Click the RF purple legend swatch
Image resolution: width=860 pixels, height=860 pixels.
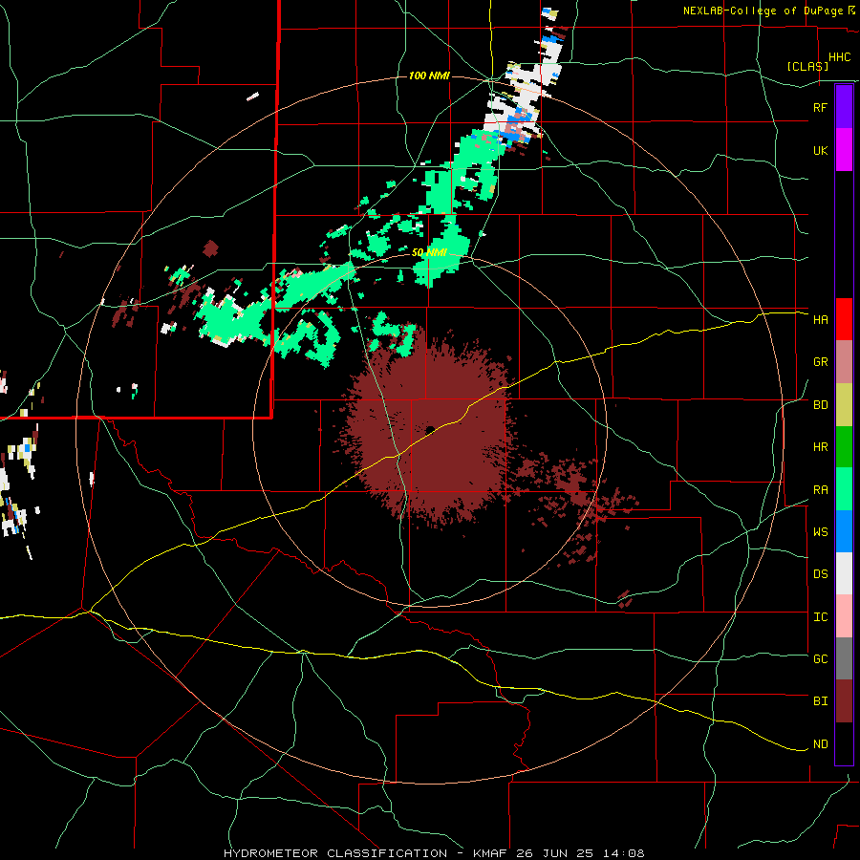pyautogui.click(x=844, y=107)
